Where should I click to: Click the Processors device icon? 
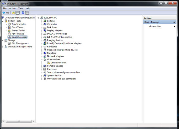[45, 69]
